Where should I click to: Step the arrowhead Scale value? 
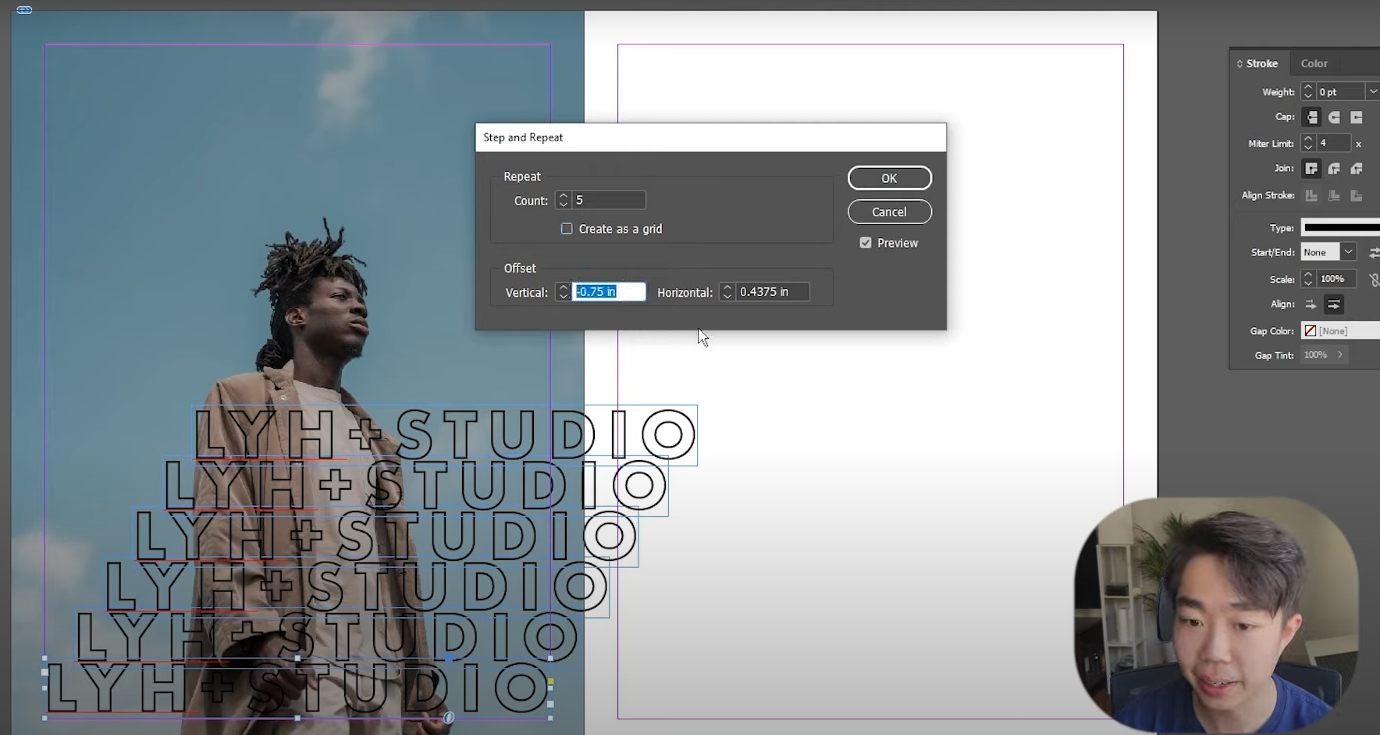[x=1308, y=279]
